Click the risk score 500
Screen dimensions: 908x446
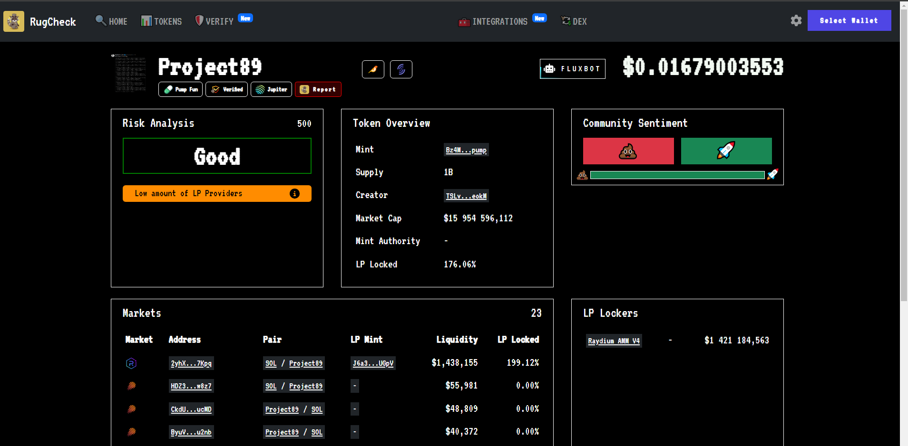(x=304, y=124)
